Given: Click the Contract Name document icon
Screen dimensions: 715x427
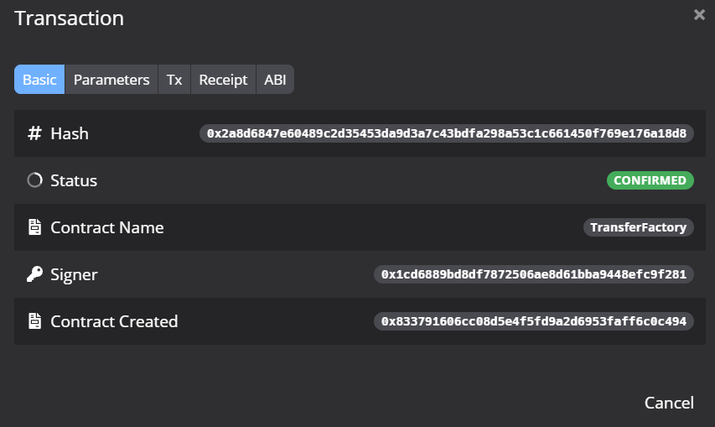Looking at the screenshot, I should 34,227.
